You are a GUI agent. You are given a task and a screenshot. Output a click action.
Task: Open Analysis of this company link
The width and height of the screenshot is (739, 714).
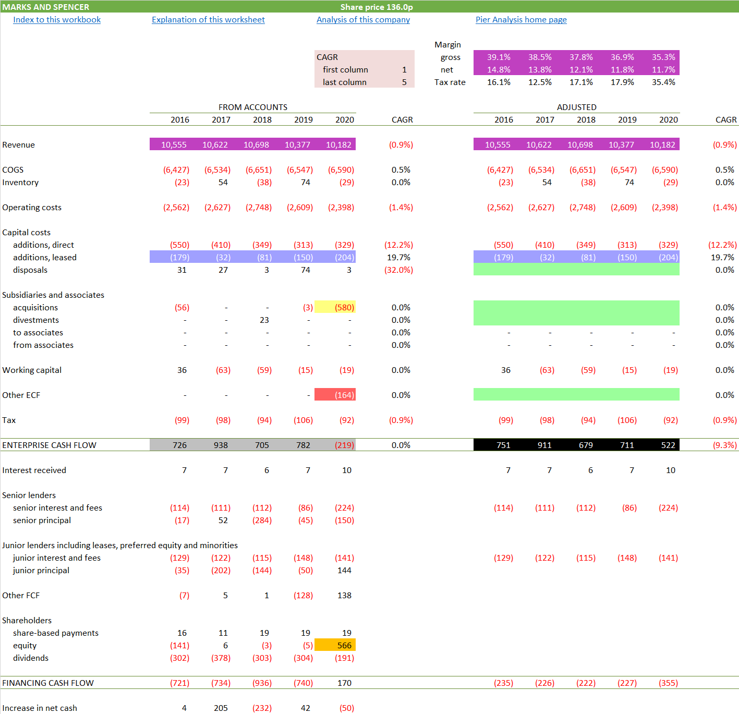(x=363, y=20)
